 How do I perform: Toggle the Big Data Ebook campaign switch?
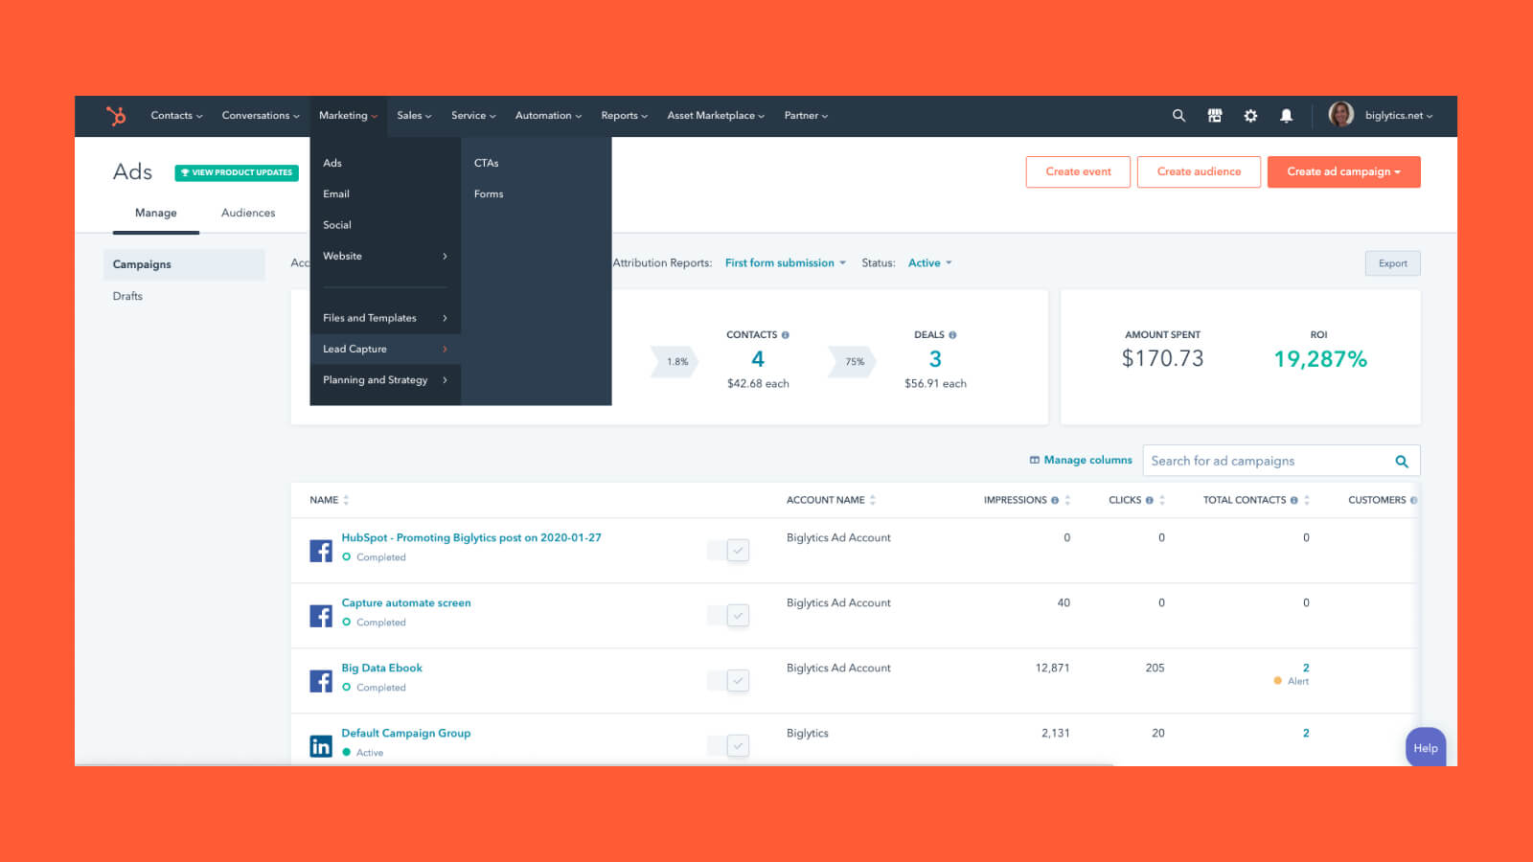tap(728, 681)
